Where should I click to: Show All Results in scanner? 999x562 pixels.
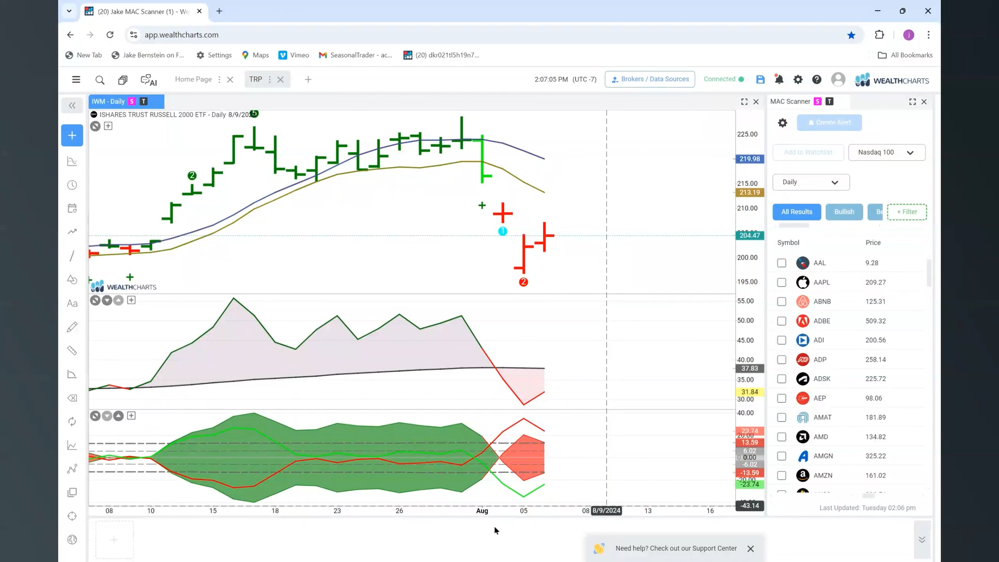pyautogui.click(x=797, y=212)
